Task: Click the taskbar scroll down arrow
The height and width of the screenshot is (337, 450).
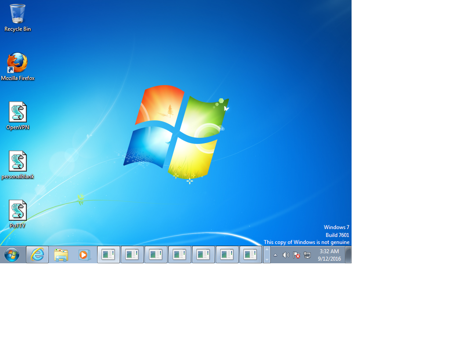Action: [267, 259]
